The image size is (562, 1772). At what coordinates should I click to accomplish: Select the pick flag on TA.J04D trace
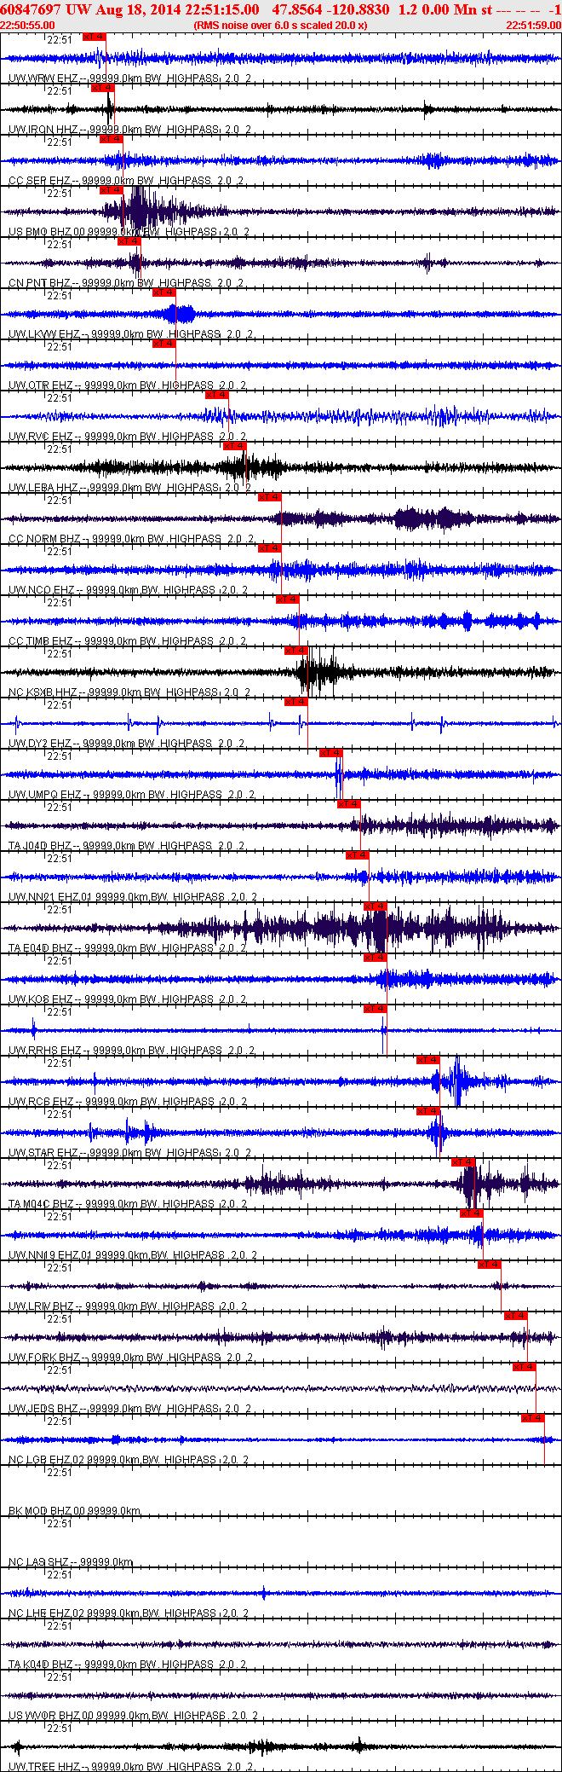(x=348, y=804)
